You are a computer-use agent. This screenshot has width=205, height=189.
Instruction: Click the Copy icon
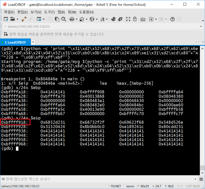pyautogui.click(x=50, y=19)
